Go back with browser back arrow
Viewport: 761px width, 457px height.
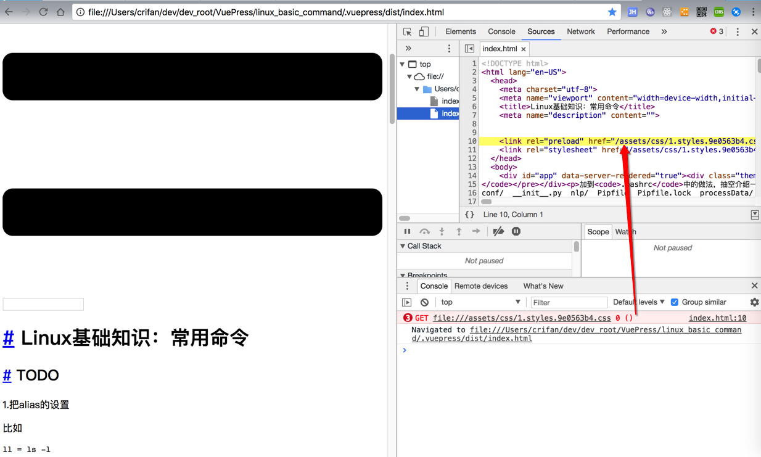9,12
